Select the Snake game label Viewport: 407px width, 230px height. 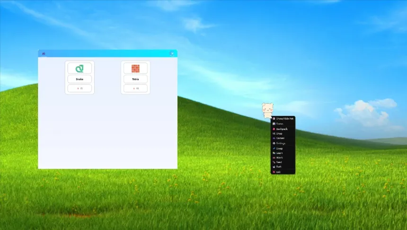click(80, 79)
